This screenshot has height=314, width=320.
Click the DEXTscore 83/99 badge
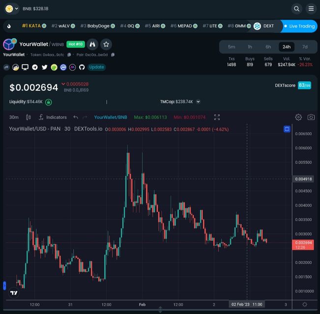304,85
